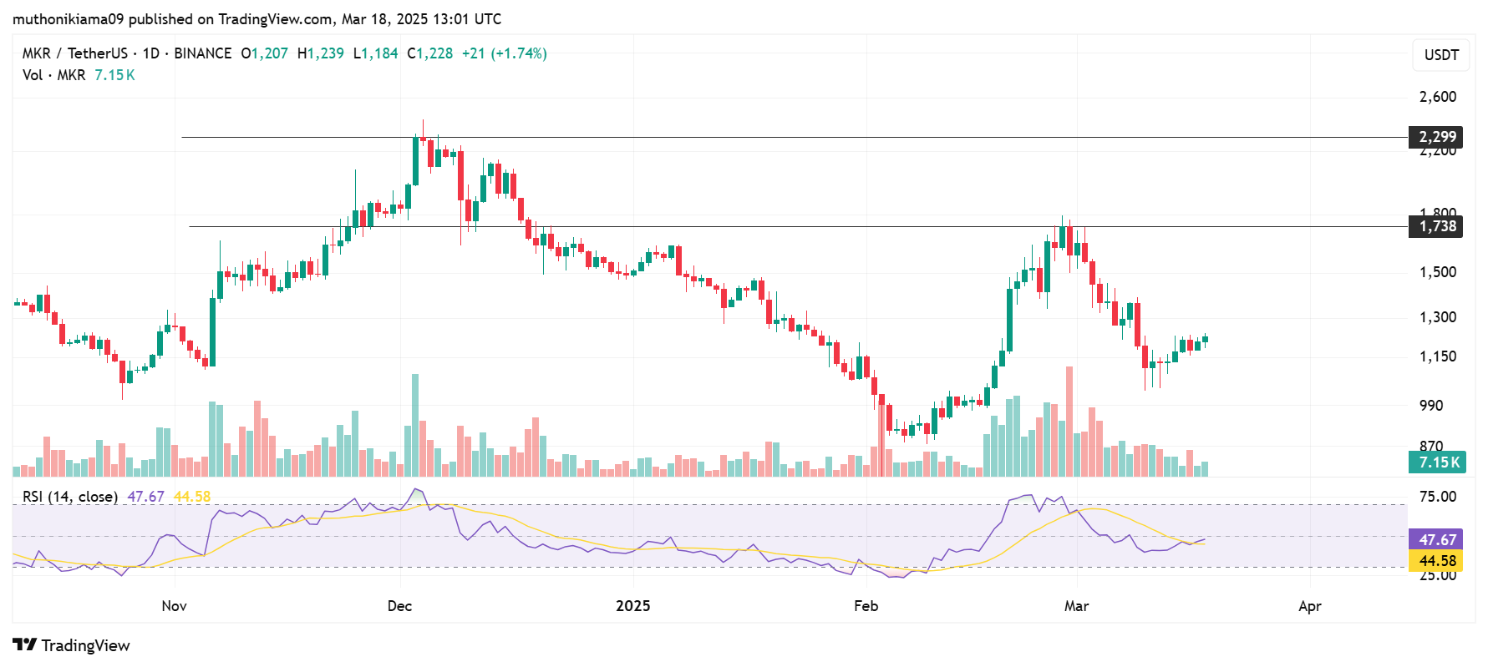
Task: Click the 1,738 price level label
Action: 1436,226
